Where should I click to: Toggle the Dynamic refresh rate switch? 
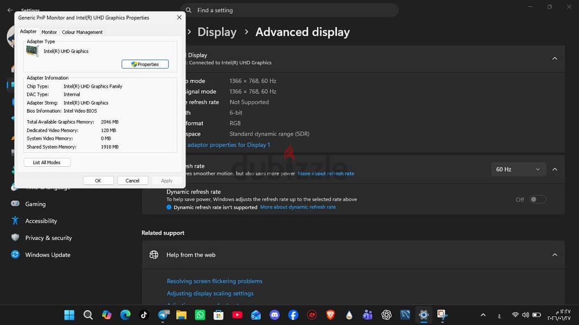[x=537, y=199]
